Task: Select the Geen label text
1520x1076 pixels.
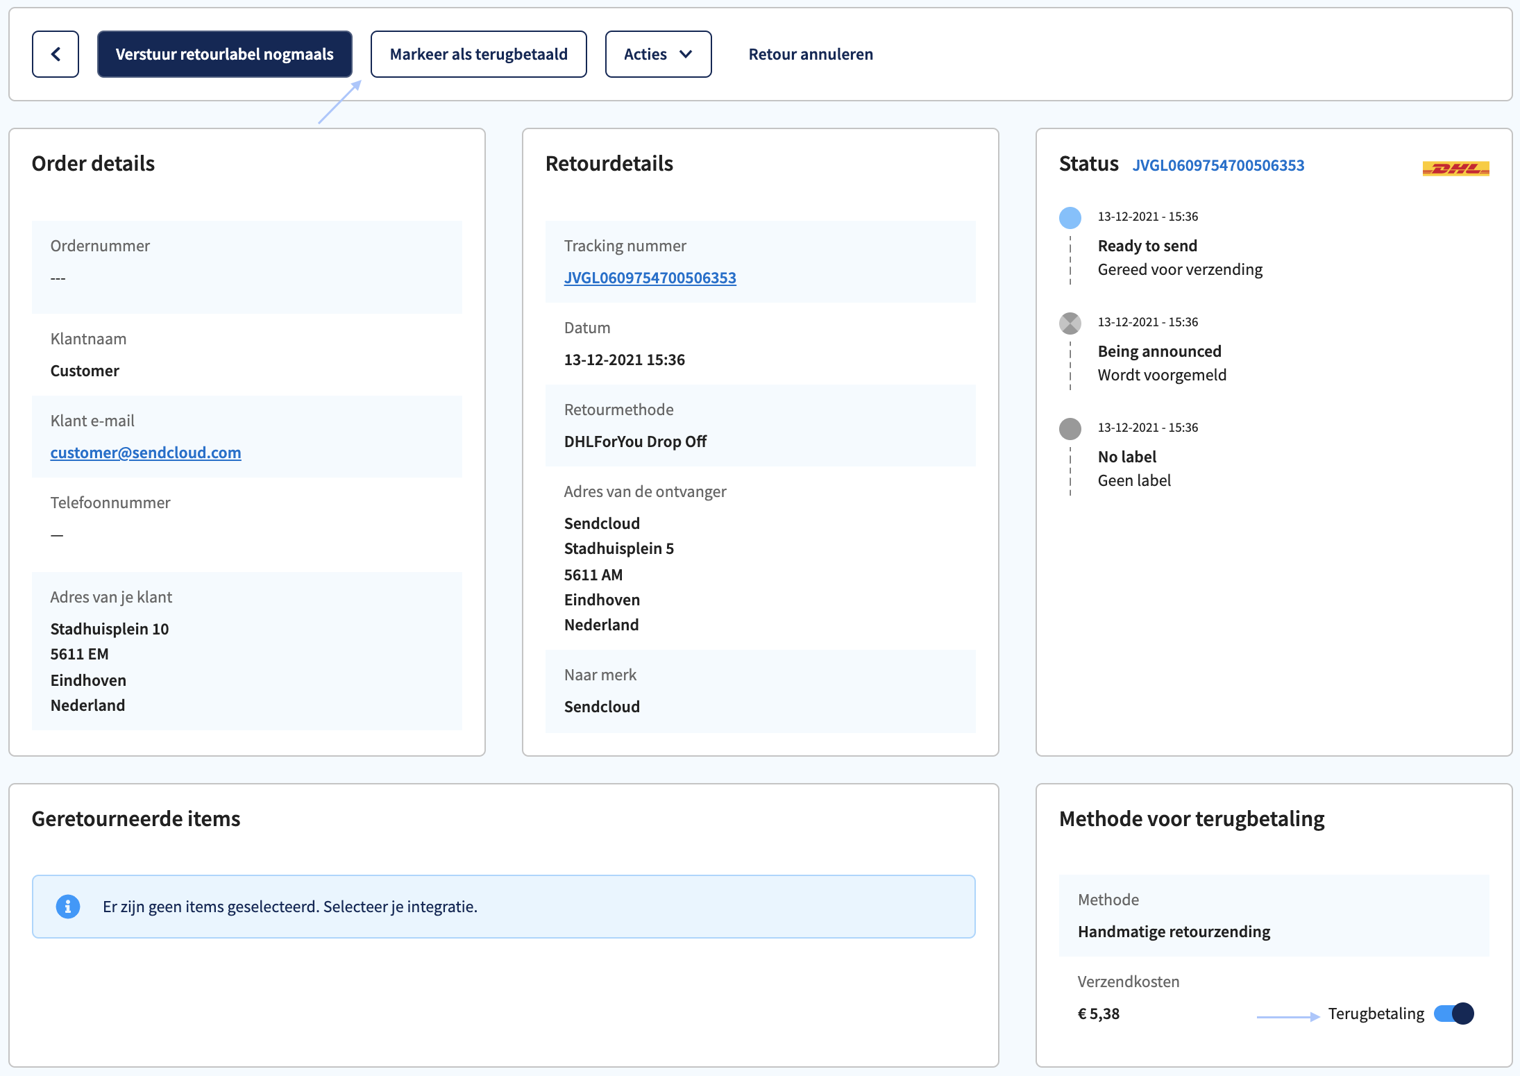Action: click(x=1134, y=480)
